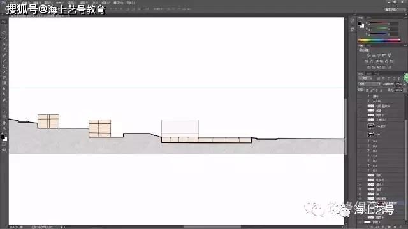Select the Crop tool
This screenshot has width=408, height=229.
[x=4, y=44]
